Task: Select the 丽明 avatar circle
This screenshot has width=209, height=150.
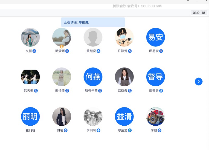Action: point(30,116)
